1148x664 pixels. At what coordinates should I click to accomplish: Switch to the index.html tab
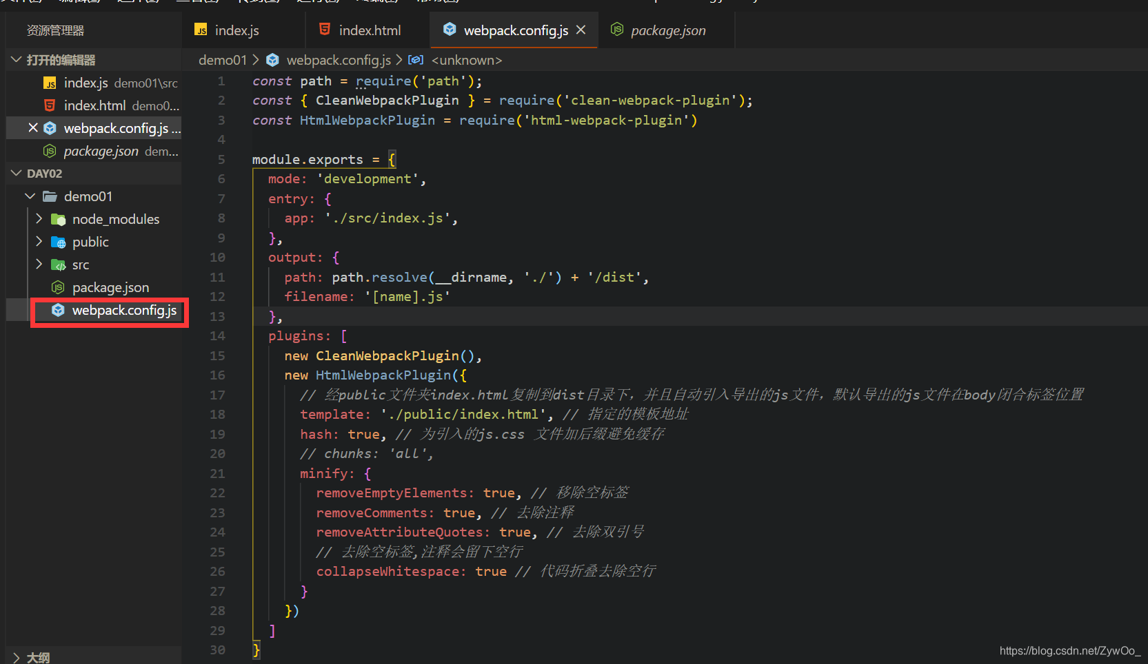pos(367,30)
